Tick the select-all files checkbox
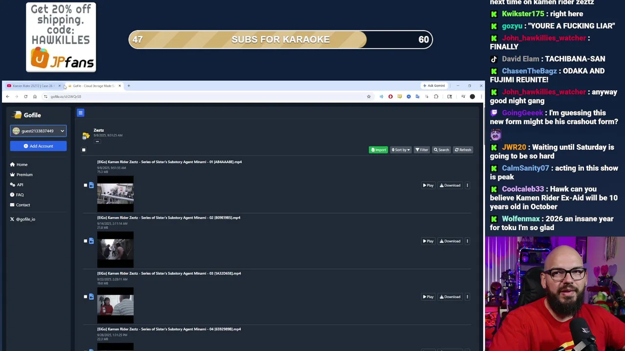The height and width of the screenshot is (351, 625). pyautogui.click(x=83, y=150)
